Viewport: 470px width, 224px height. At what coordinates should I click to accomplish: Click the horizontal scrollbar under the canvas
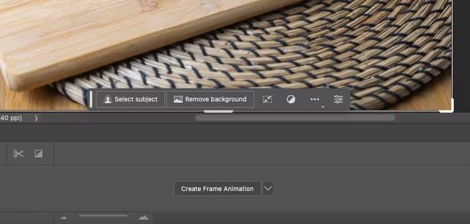(x=295, y=118)
